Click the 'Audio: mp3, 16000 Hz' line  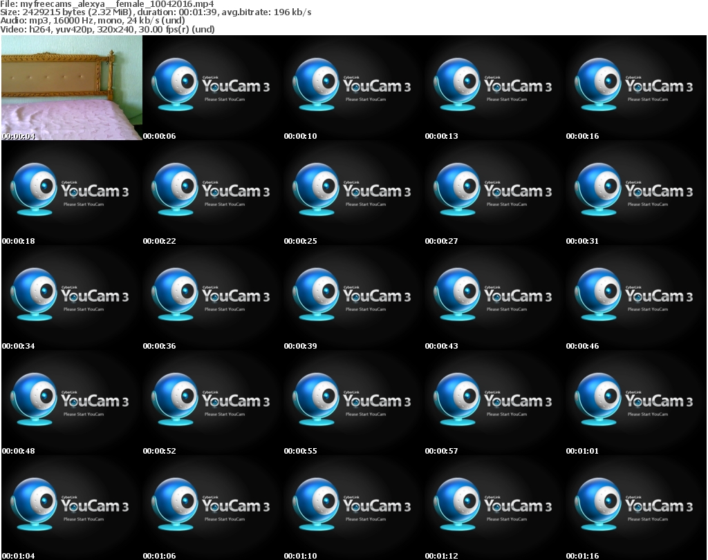[x=93, y=21]
